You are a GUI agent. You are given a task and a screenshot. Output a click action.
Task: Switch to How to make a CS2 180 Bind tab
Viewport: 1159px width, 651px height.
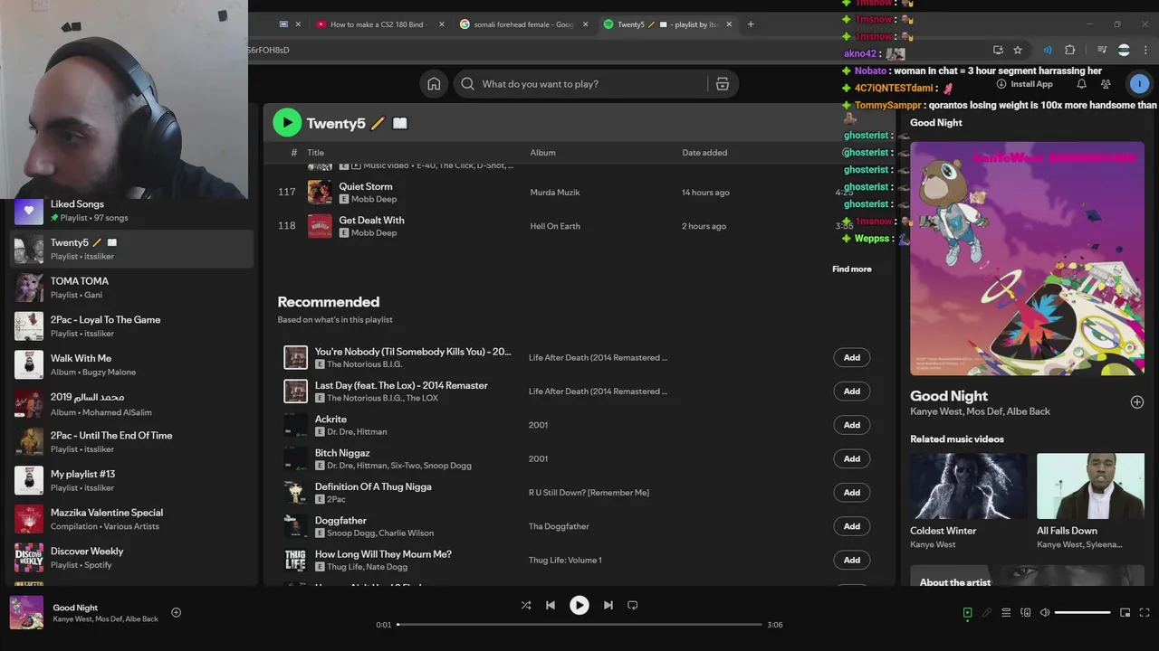click(378, 24)
